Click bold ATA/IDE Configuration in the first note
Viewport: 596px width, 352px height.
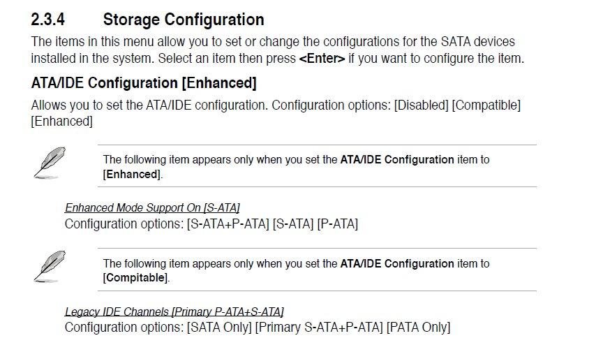pyautogui.click(x=397, y=159)
